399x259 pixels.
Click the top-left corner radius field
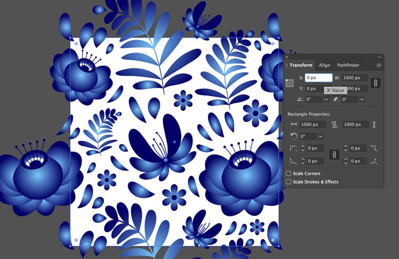point(315,148)
